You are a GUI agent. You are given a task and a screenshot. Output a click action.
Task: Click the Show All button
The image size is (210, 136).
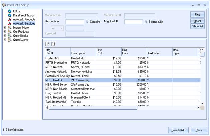pyautogui.click(x=197, y=26)
